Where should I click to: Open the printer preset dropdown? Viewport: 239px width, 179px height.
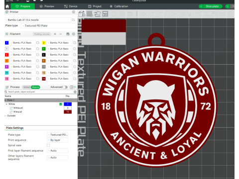coord(38,20)
